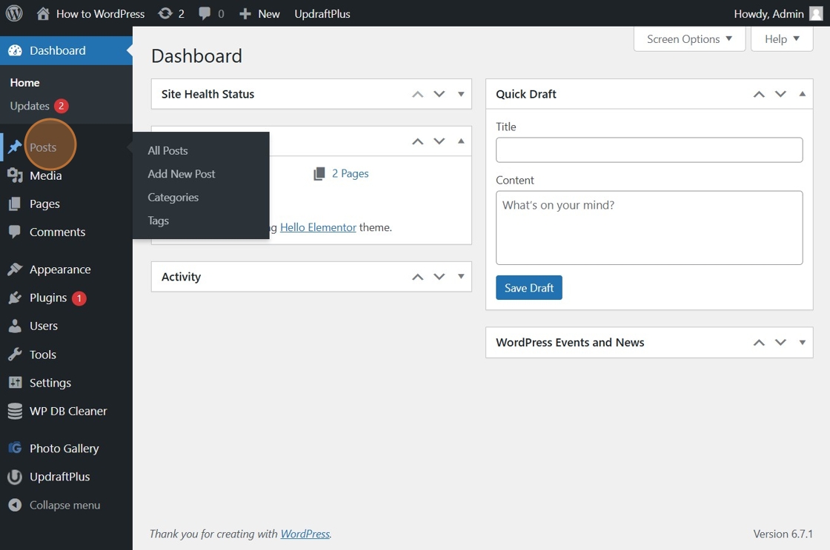Click the Posts pushpin icon
Image resolution: width=830 pixels, height=550 pixels.
[x=15, y=147]
